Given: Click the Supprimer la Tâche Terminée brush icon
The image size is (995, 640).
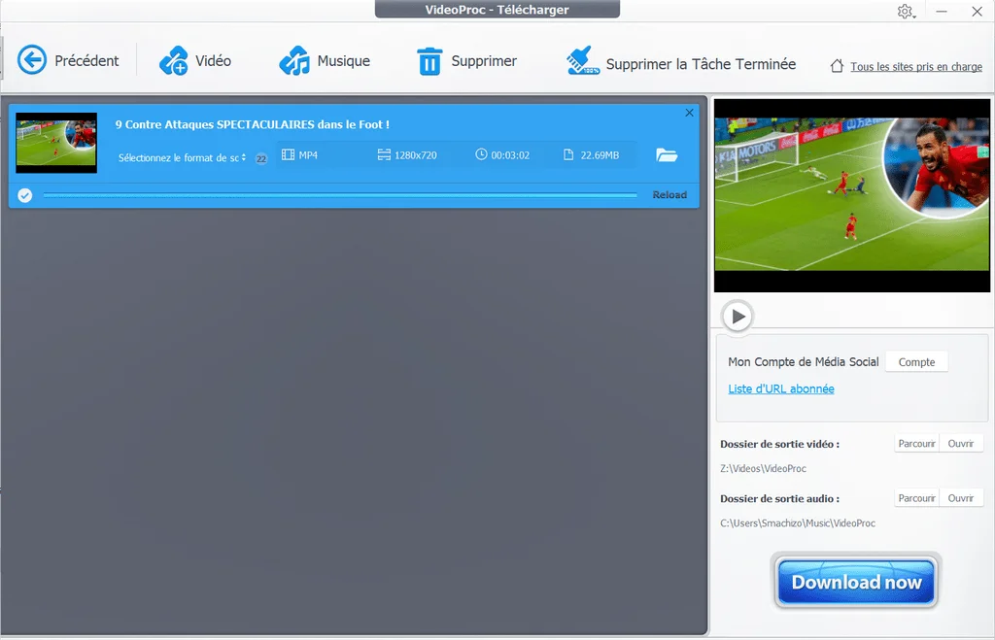Looking at the screenshot, I should click(x=583, y=61).
